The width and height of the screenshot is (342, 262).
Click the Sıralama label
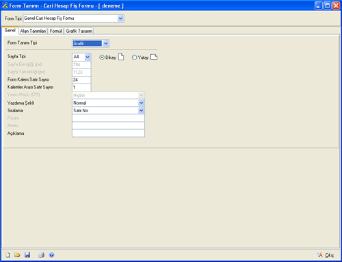click(15, 111)
